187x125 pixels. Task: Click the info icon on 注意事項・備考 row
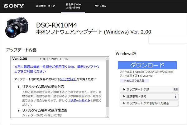pyautogui.click(x=175, y=96)
